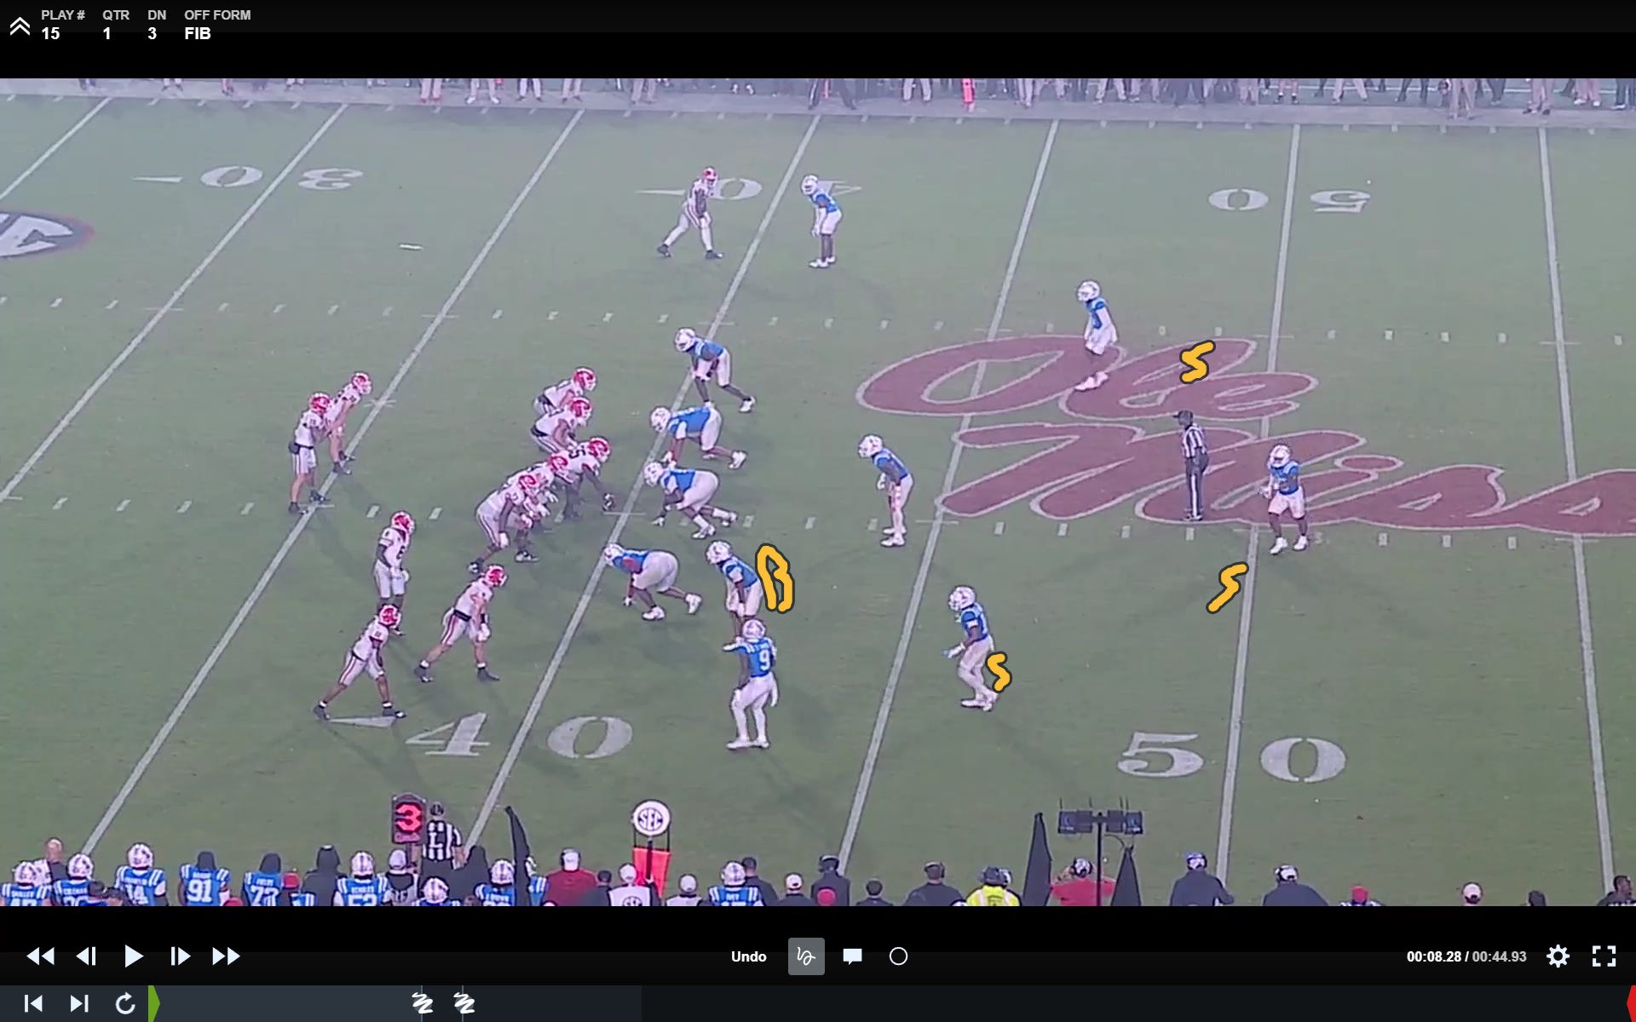1636x1022 pixels.
Task: Jump to the first drawing marker on the timeline
Action: (x=422, y=1003)
